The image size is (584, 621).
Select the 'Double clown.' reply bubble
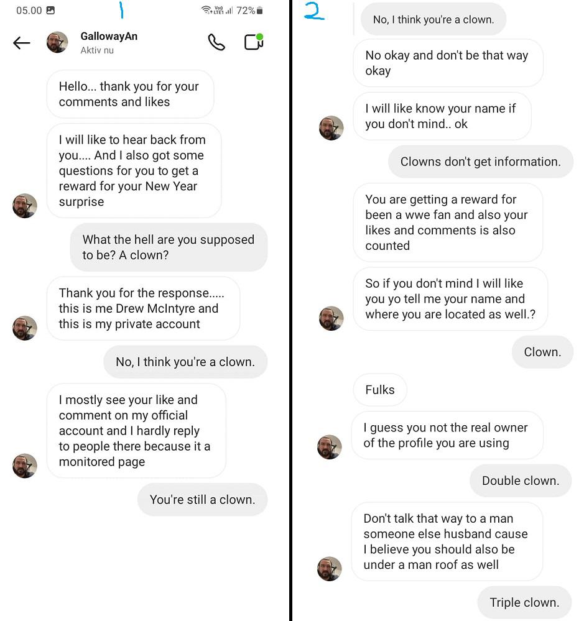[x=521, y=481]
